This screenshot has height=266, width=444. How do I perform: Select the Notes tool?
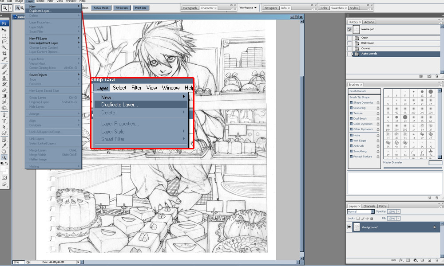pyautogui.click(x=4, y=140)
